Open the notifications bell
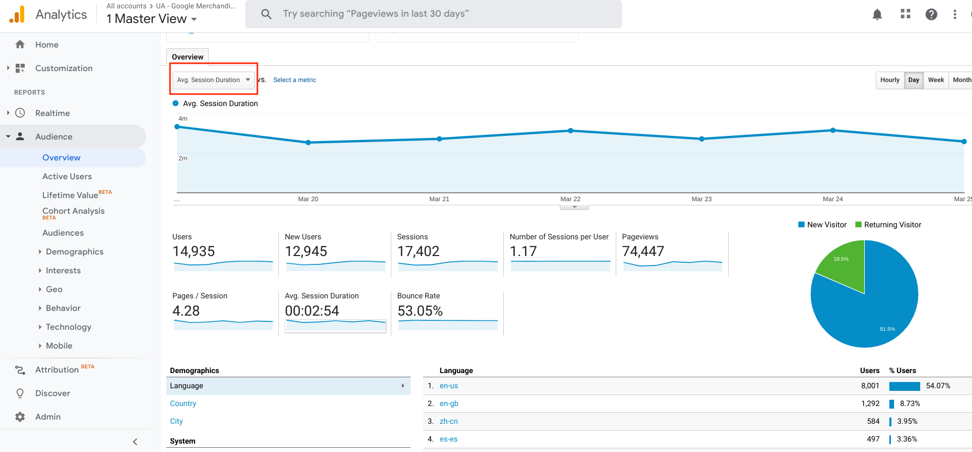Image resolution: width=972 pixels, height=452 pixels. point(877,15)
